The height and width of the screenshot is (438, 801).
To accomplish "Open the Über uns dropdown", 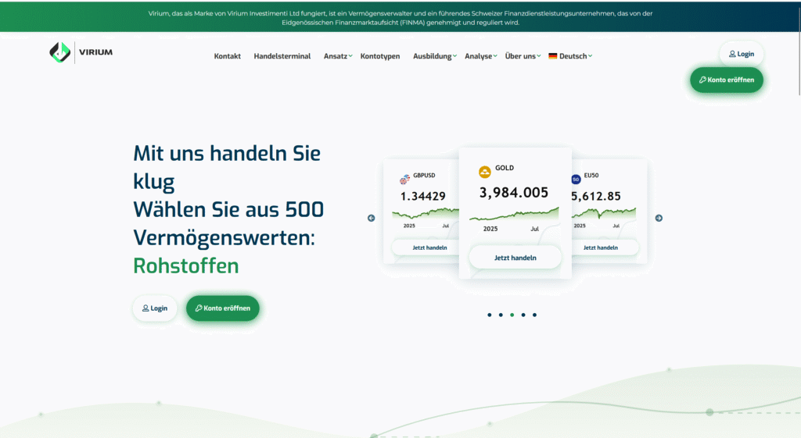I will pos(523,56).
